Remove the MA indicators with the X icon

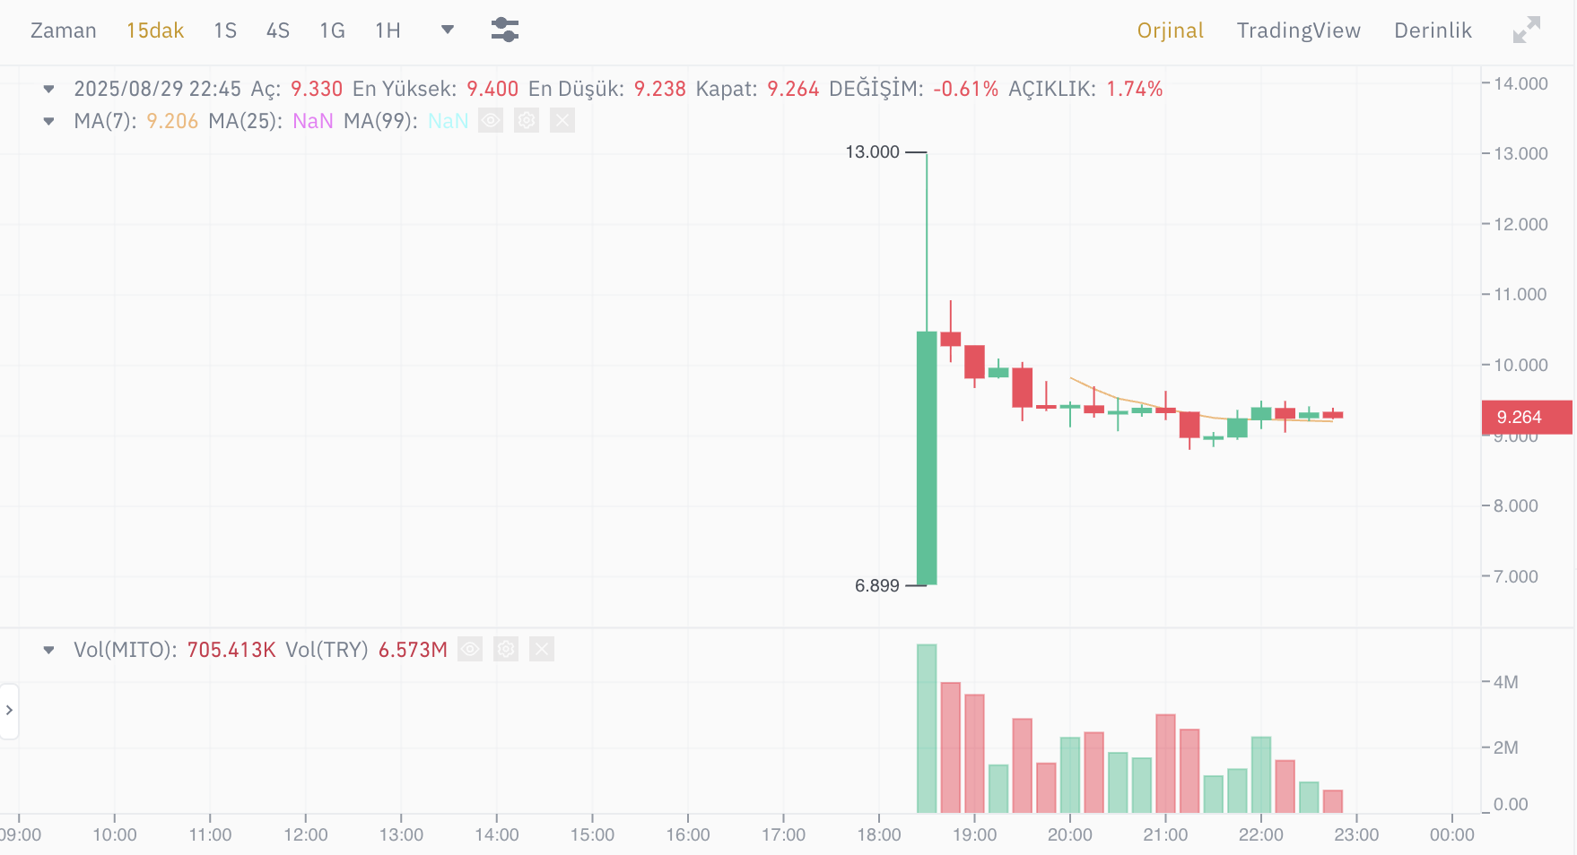(x=562, y=120)
